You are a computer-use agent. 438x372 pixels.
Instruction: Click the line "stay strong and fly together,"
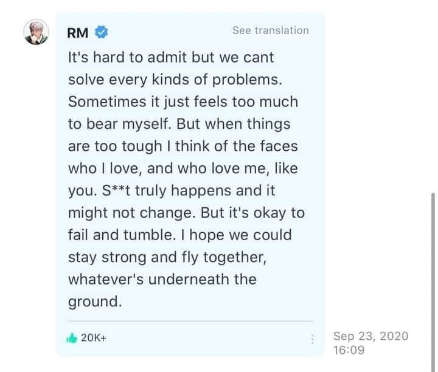pyautogui.click(x=167, y=257)
